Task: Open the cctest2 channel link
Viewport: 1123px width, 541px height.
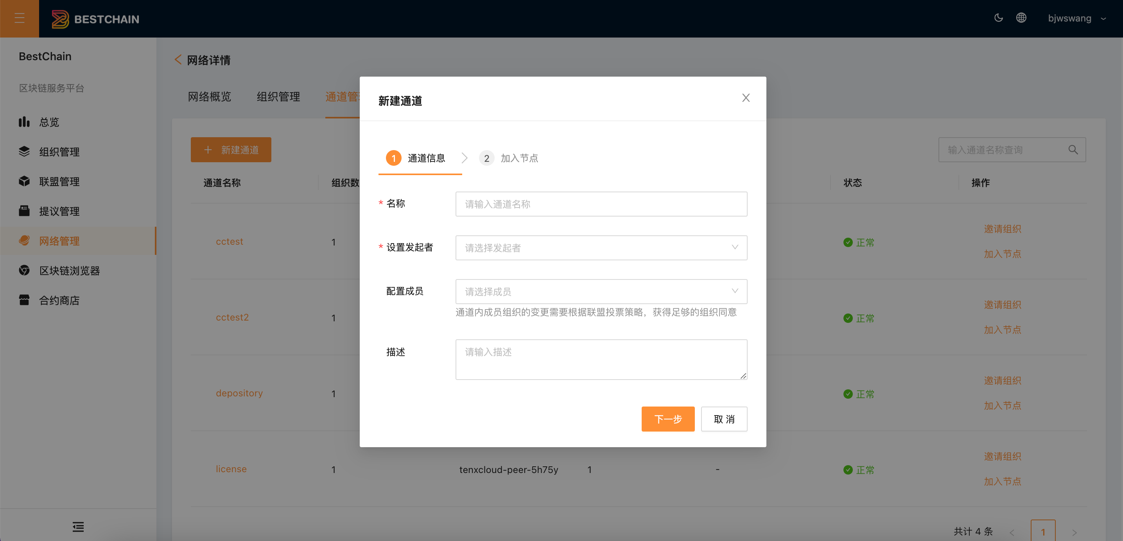Action: tap(232, 317)
